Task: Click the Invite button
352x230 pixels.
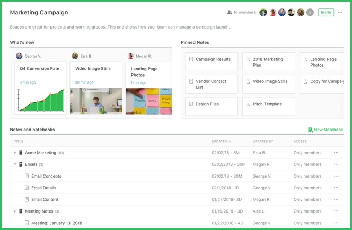Action: pos(325,12)
